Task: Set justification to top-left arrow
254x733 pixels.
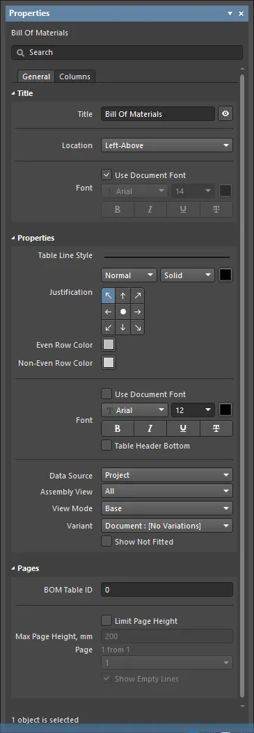Action: tap(109, 296)
